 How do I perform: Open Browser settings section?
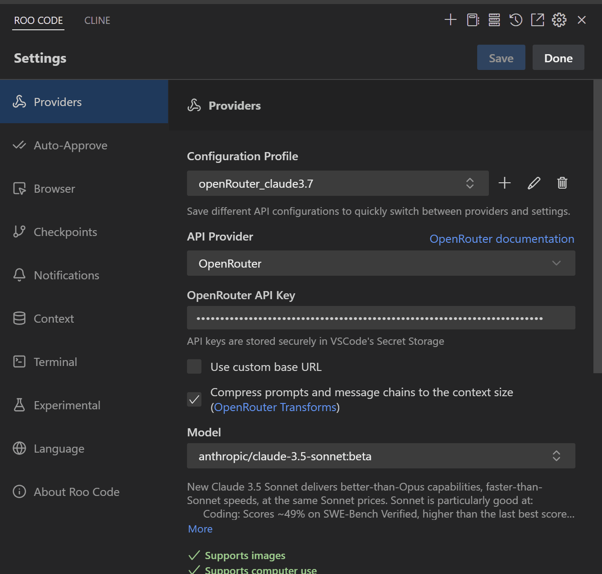[84, 189]
